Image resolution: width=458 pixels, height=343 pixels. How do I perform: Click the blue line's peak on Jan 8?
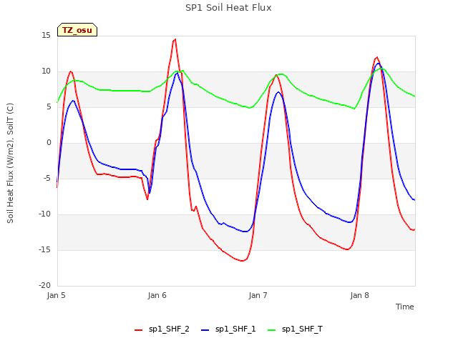click(x=379, y=64)
